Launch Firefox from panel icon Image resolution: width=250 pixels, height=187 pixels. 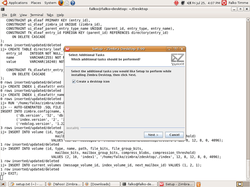[x=61, y=3]
